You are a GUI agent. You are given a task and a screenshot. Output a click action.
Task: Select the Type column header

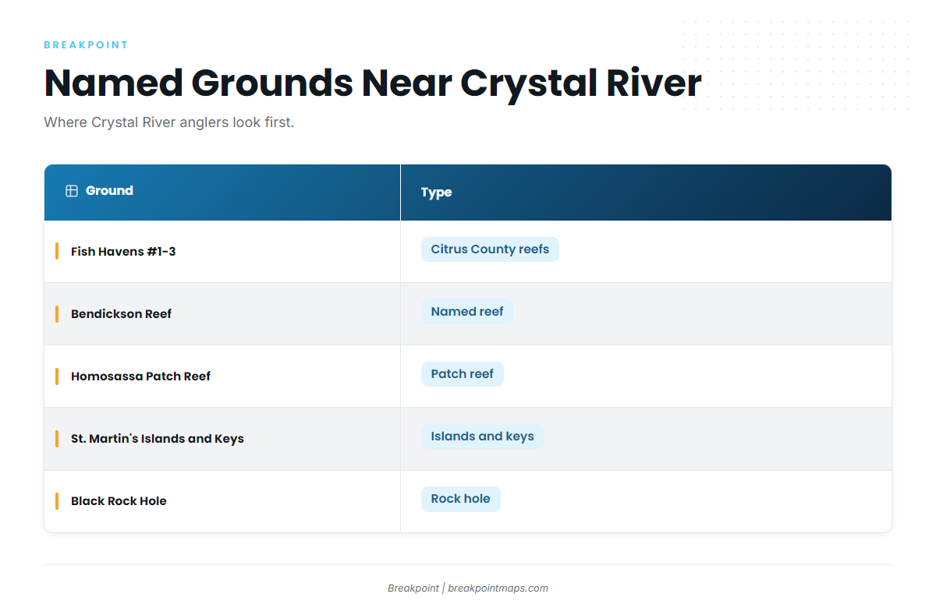pyautogui.click(x=646, y=192)
